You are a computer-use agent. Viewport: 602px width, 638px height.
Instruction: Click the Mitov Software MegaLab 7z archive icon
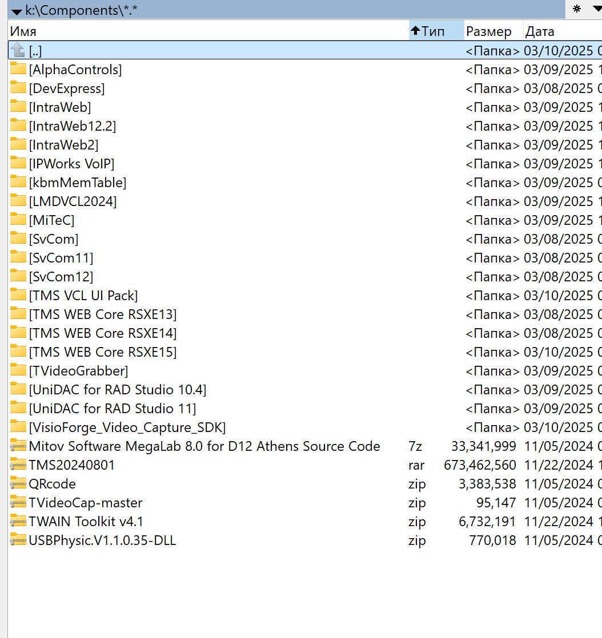tap(18, 445)
